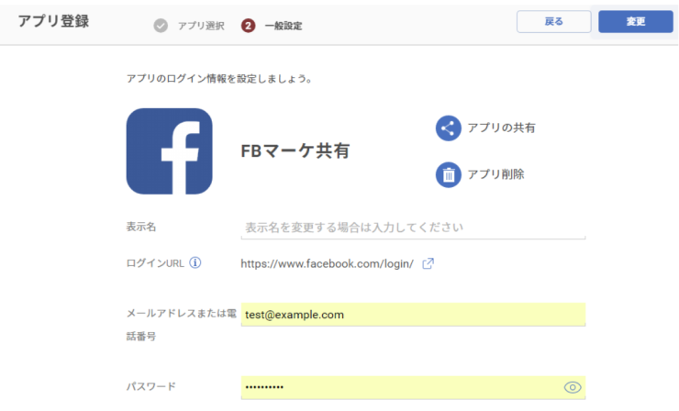Click the blue share icon

tap(448, 128)
